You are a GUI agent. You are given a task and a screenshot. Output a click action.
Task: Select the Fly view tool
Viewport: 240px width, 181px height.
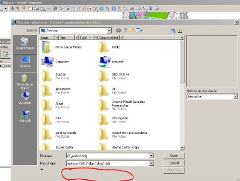61,8
